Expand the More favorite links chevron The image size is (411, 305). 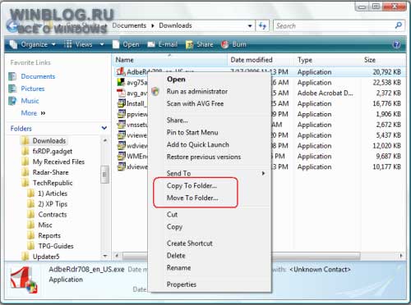[x=43, y=113]
